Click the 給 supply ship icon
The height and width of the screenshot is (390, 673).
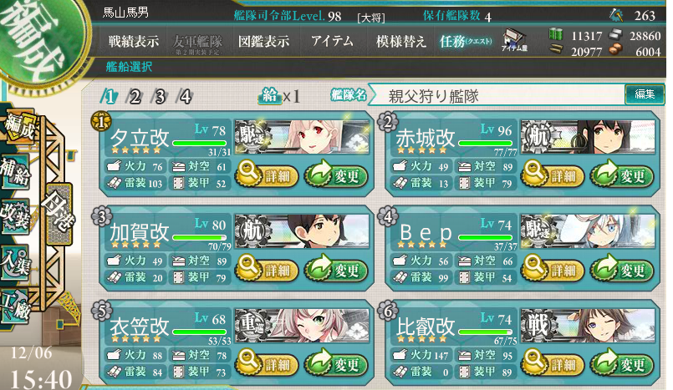click(x=269, y=95)
